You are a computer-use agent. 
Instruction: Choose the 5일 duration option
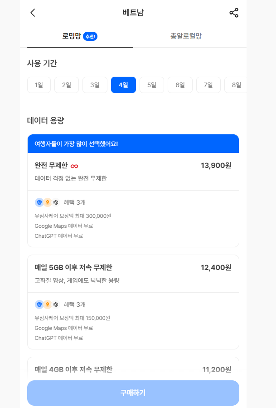(x=152, y=85)
